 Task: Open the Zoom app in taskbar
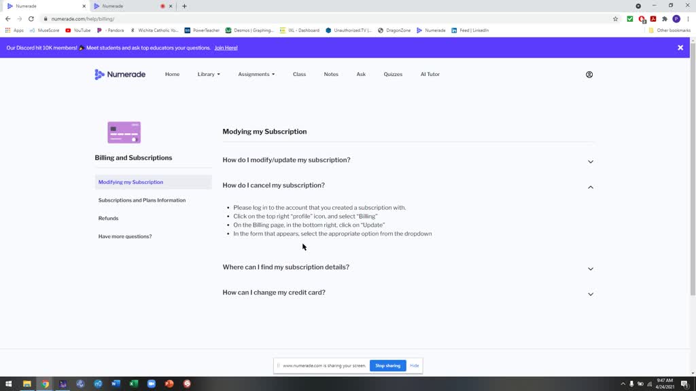152,384
